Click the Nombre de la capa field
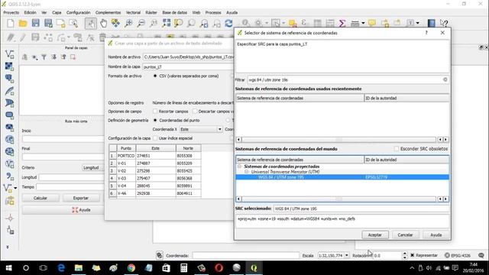The height and width of the screenshot is (275, 489). pos(188,66)
